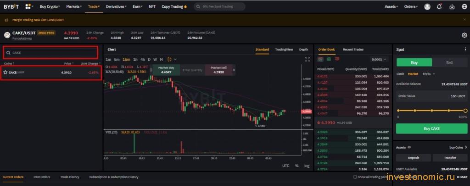Show buy orders only view
Screen dimensions: 470x186
click(x=329, y=59)
